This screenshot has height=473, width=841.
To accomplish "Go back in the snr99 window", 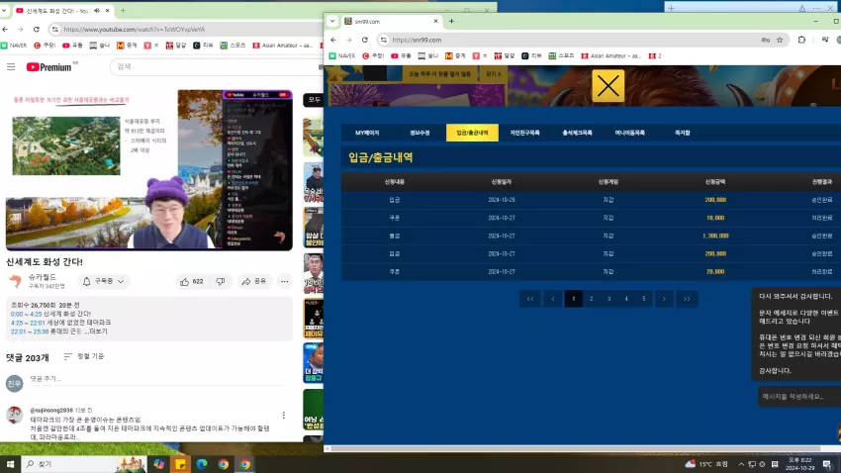I will 333,40.
